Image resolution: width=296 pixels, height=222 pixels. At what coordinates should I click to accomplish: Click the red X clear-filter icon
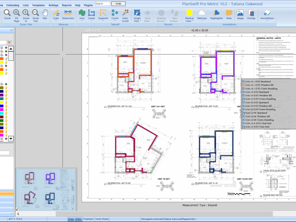10,42
